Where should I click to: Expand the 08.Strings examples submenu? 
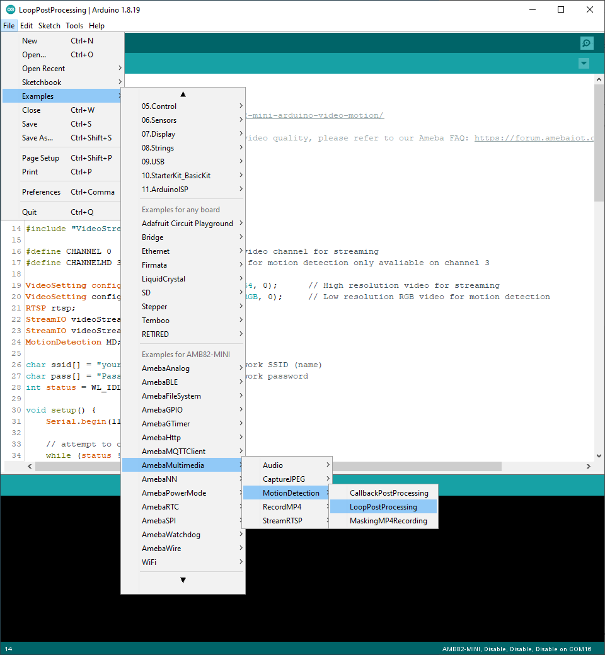pos(183,147)
